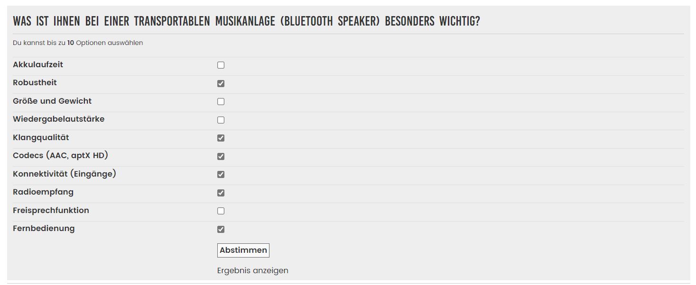
Task: Click the poll heading about Bluetooth speakers
Action: tap(246, 21)
